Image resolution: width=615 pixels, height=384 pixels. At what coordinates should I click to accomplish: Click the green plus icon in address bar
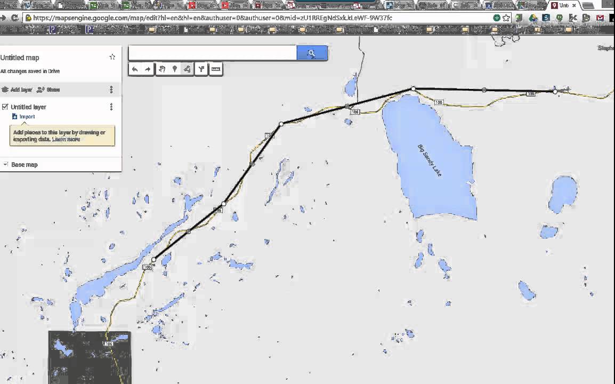(x=497, y=18)
